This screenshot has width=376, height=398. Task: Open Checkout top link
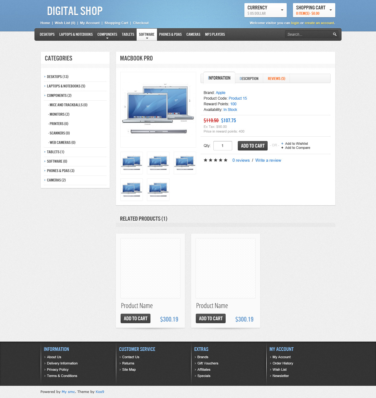click(x=141, y=23)
